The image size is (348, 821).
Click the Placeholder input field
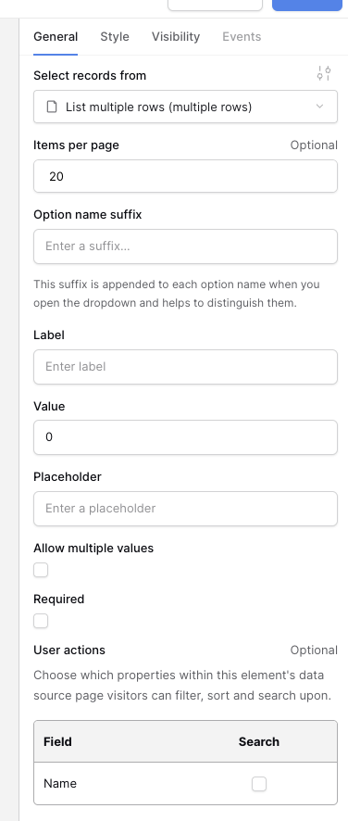(x=185, y=509)
